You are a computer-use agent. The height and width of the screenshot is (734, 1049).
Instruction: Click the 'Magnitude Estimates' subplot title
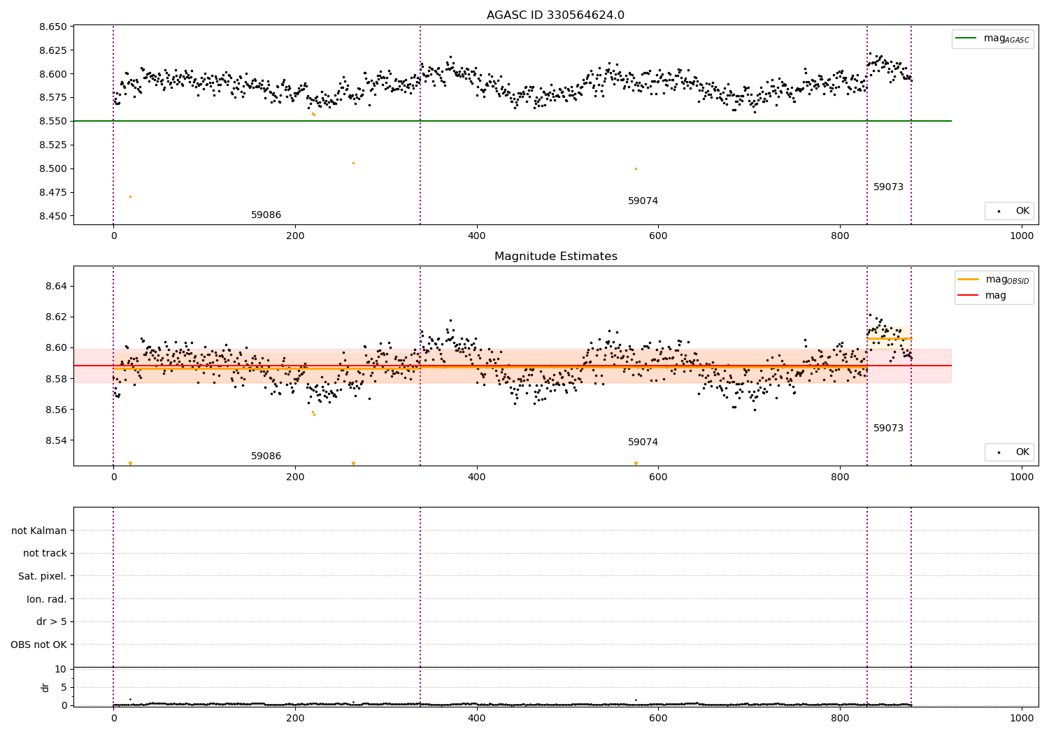click(555, 257)
